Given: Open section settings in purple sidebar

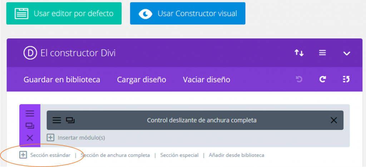Looking at the screenshot, I should click(x=30, y=113).
